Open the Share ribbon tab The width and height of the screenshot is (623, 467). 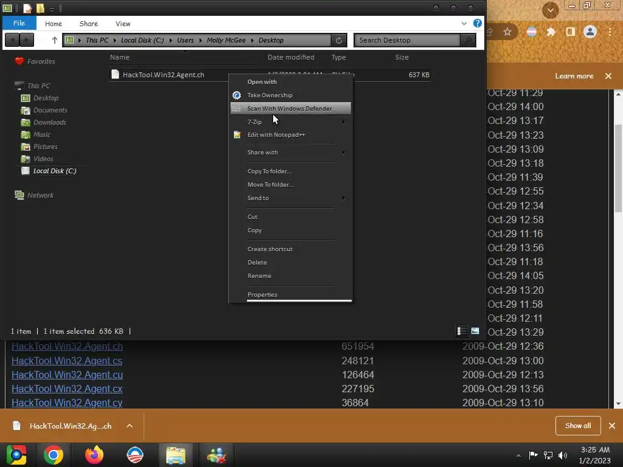pyautogui.click(x=89, y=24)
